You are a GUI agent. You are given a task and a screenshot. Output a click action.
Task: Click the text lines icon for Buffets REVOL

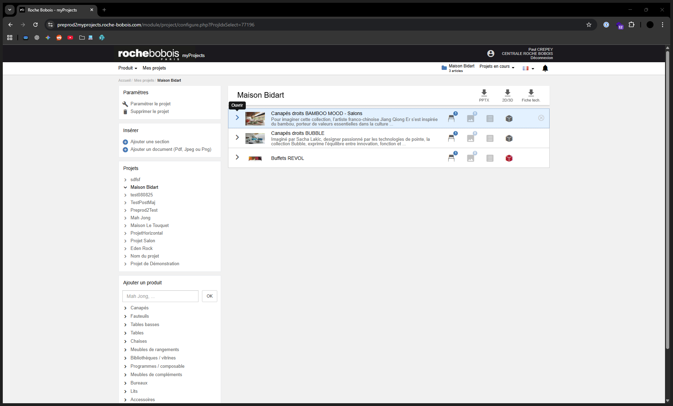(490, 158)
